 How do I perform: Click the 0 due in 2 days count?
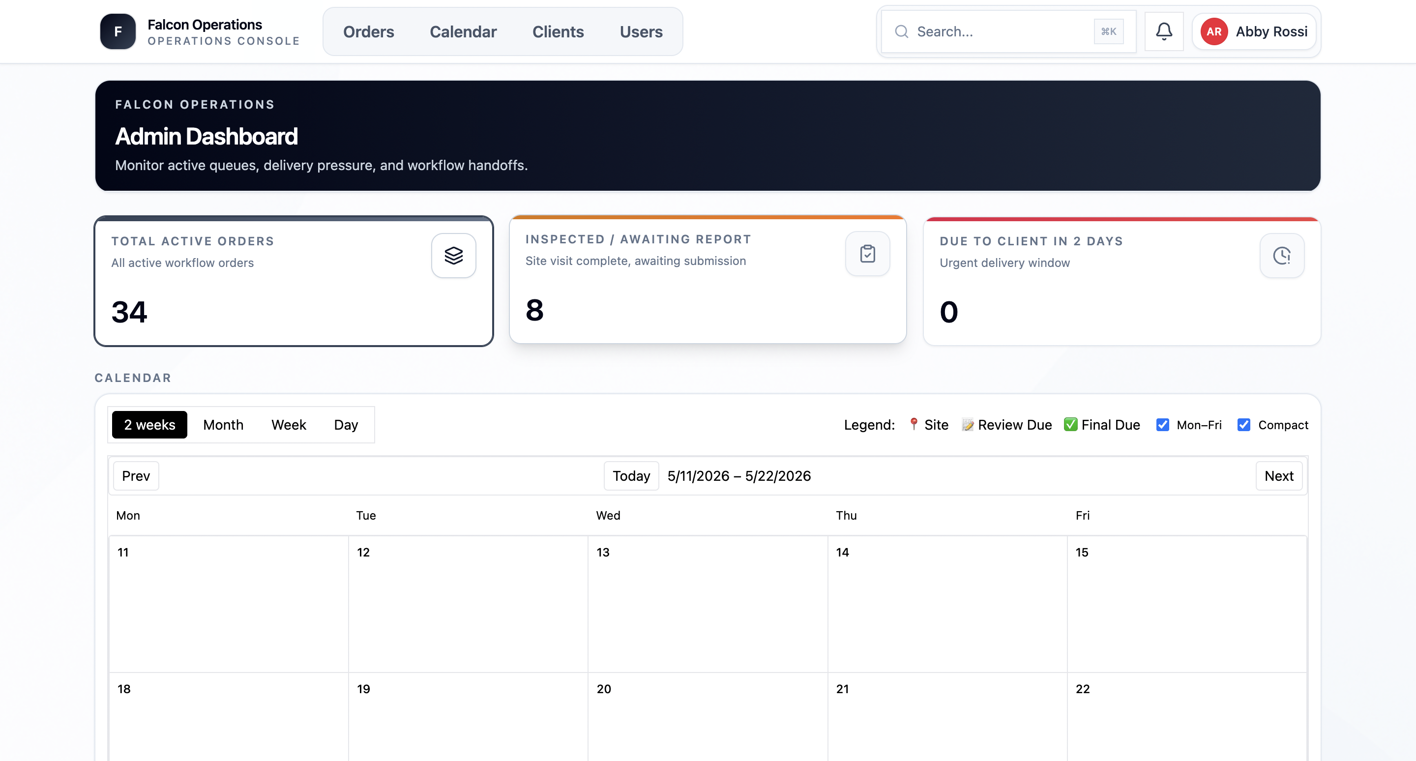tap(949, 312)
